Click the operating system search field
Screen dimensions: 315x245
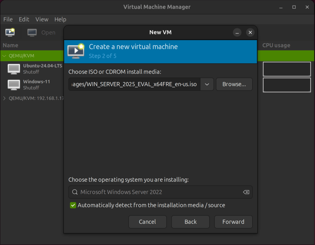pyautogui.click(x=138, y=192)
